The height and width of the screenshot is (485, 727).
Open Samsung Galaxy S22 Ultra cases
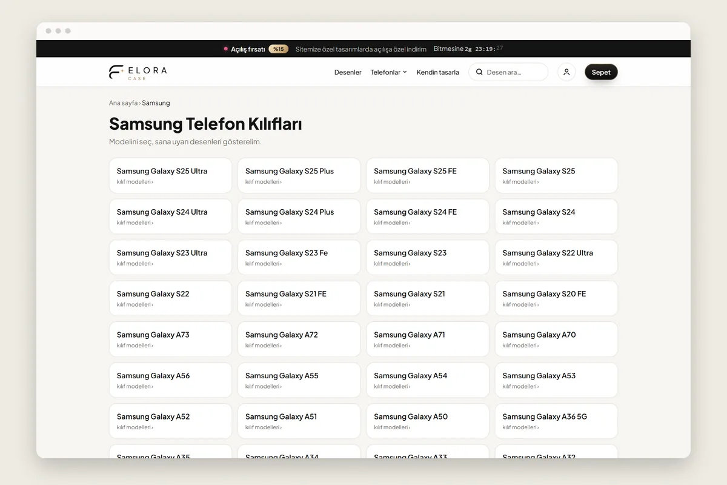click(x=556, y=258)
